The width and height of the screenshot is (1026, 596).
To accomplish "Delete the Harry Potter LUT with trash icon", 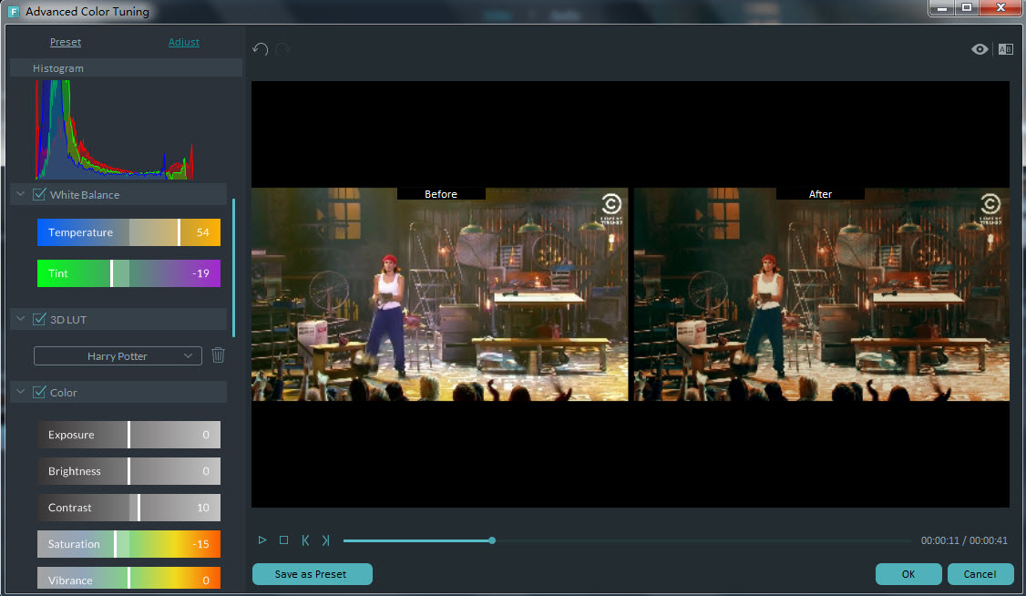I will tap(218, 355).
